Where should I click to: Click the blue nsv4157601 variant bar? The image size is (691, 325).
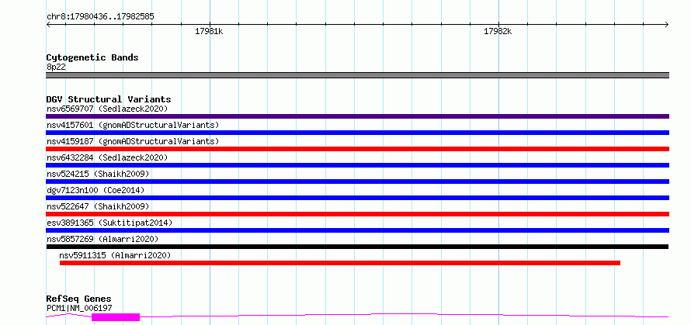pyautogui.click(x=357, y=133)
